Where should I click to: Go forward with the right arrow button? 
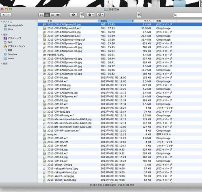click(x=8, y=15)
